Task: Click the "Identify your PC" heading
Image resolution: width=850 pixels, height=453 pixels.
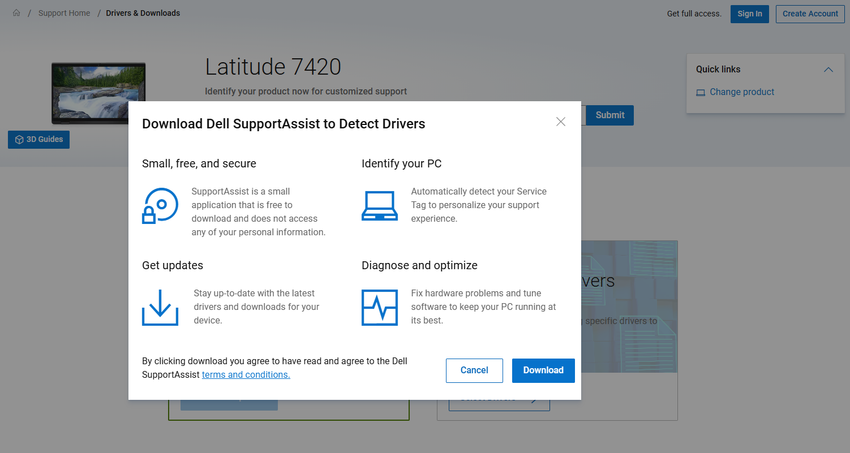Action: pos(402,163)
